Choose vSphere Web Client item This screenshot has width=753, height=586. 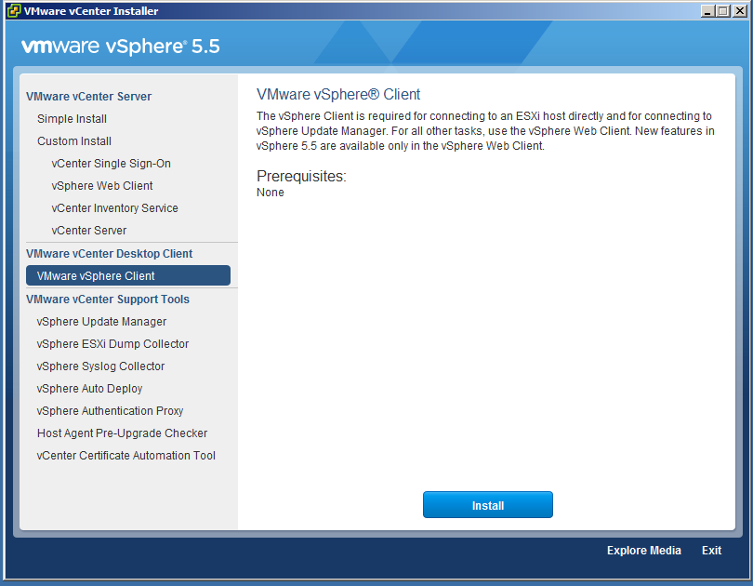[x=102, y=186]
